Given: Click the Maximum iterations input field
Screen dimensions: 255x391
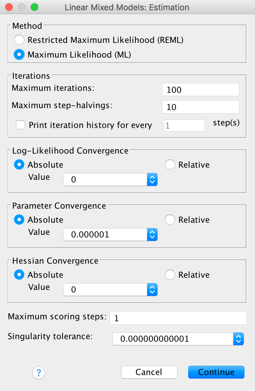Looking at the screenshot, I should click(200, 90).
